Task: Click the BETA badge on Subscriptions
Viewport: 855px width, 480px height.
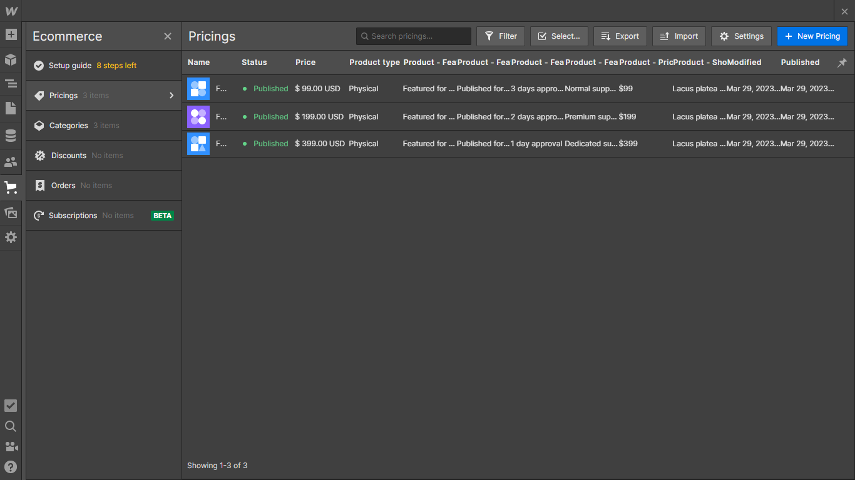Action: tap(163, 216)
